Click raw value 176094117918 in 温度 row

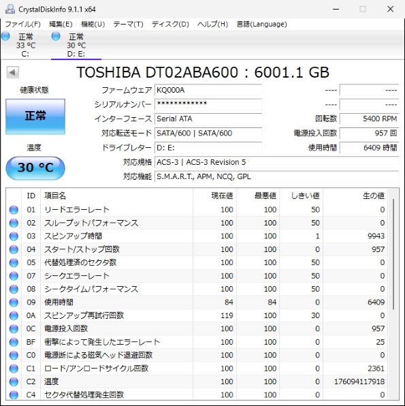359,381
